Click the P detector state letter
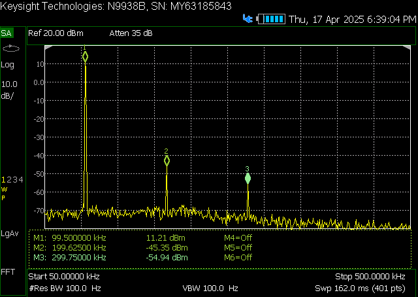The width and height of the screenshot is (418, 297). (3, 198)
